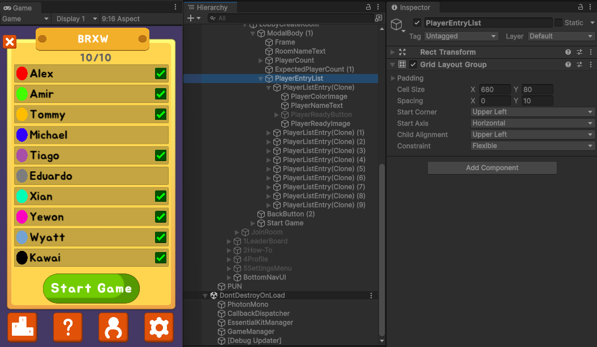Open DontDestroyOnLoad scene options menu
The height and width of the screenshot is (347, 597).
coord(371,296)
